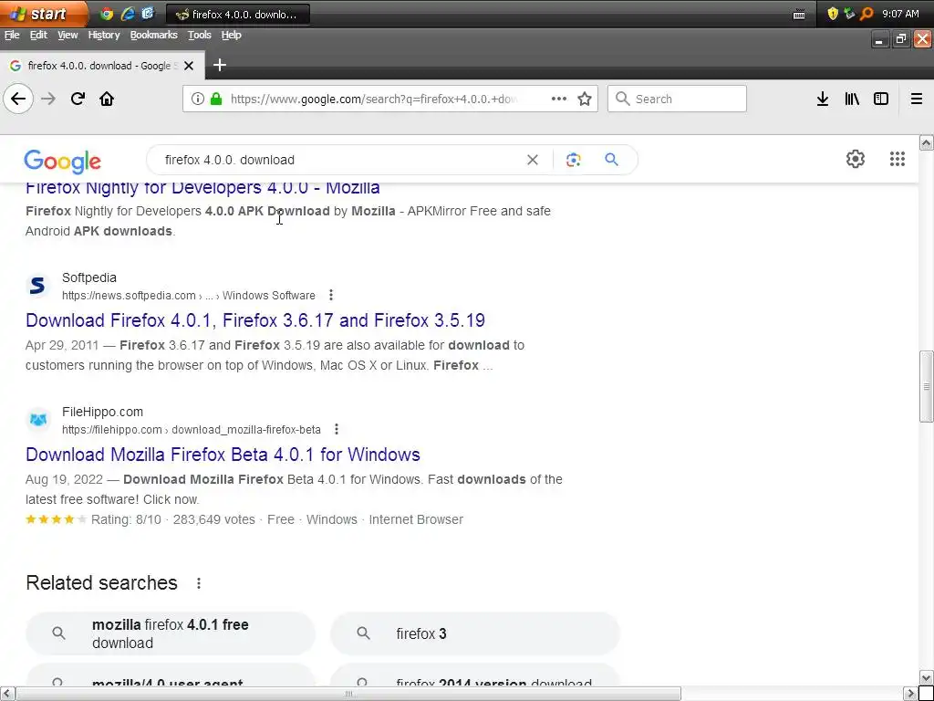Click the security shield tray icon
The image size is (934, 701).
(x=833, y=14)
